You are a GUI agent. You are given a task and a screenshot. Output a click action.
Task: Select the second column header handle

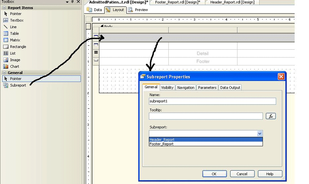pos(203,30)
